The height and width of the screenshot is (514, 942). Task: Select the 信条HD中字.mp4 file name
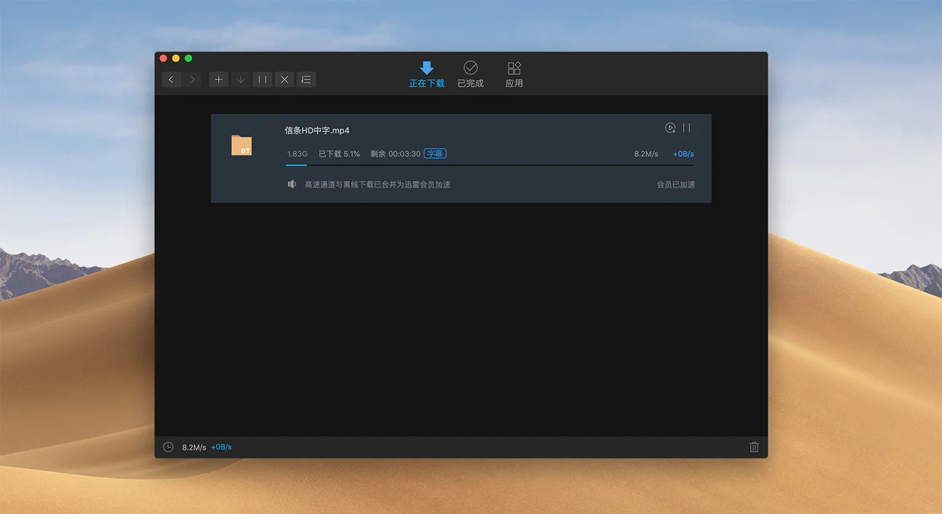click(x=317, y=131)
